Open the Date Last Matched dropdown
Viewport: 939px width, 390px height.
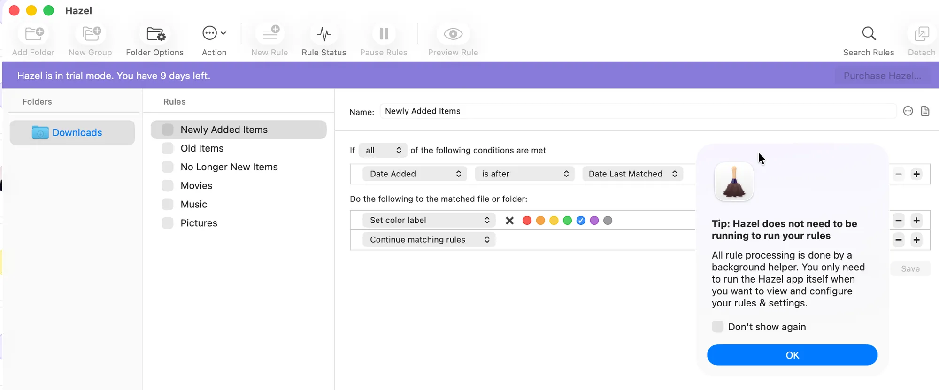point(632,174)
